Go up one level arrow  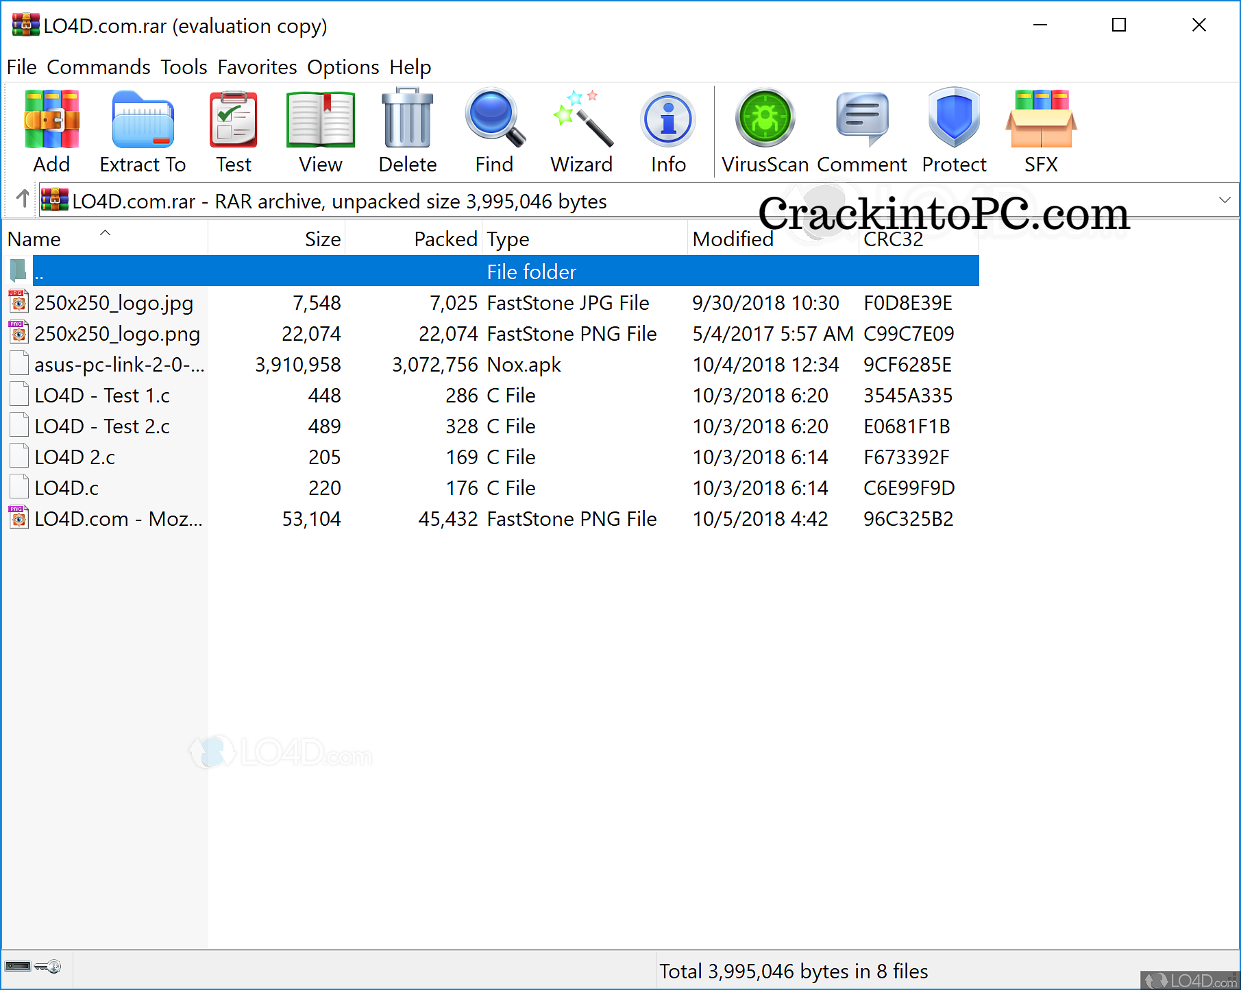pyautogui.click(x=23, y=200)
